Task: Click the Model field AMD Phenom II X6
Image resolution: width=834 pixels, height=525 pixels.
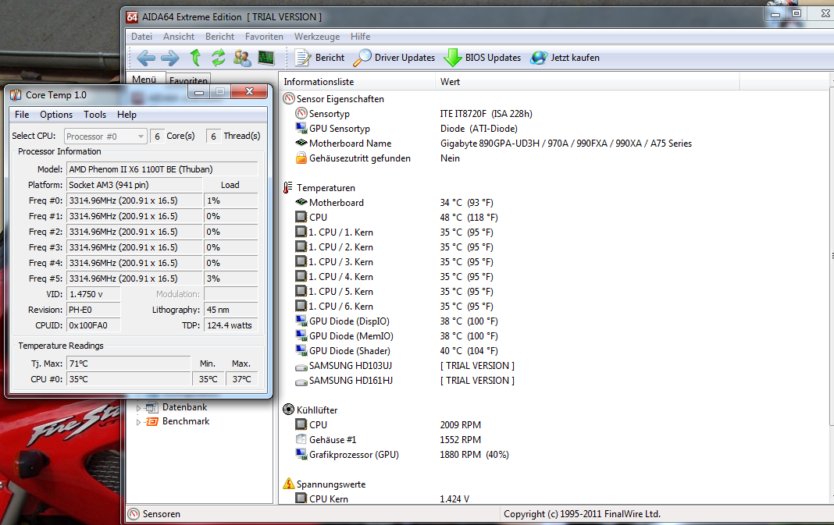Action: [x=162, y=169]
